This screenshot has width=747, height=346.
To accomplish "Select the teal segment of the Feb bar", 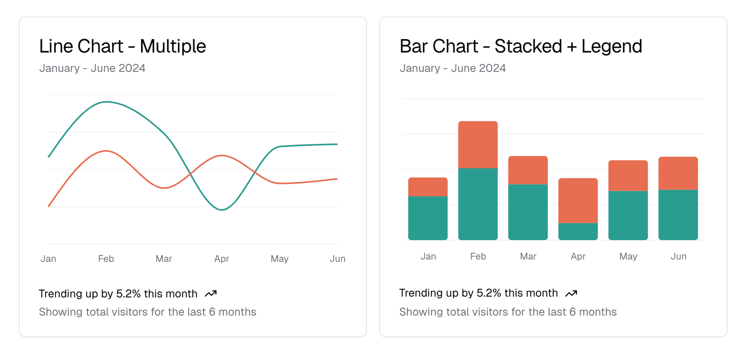I will 477,204.
